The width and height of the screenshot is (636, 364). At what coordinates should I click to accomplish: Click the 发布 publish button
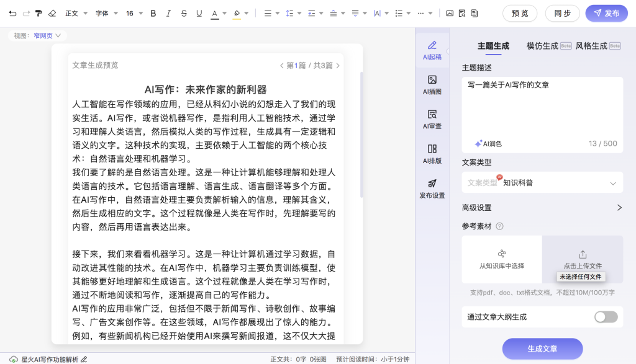point(607,14)
